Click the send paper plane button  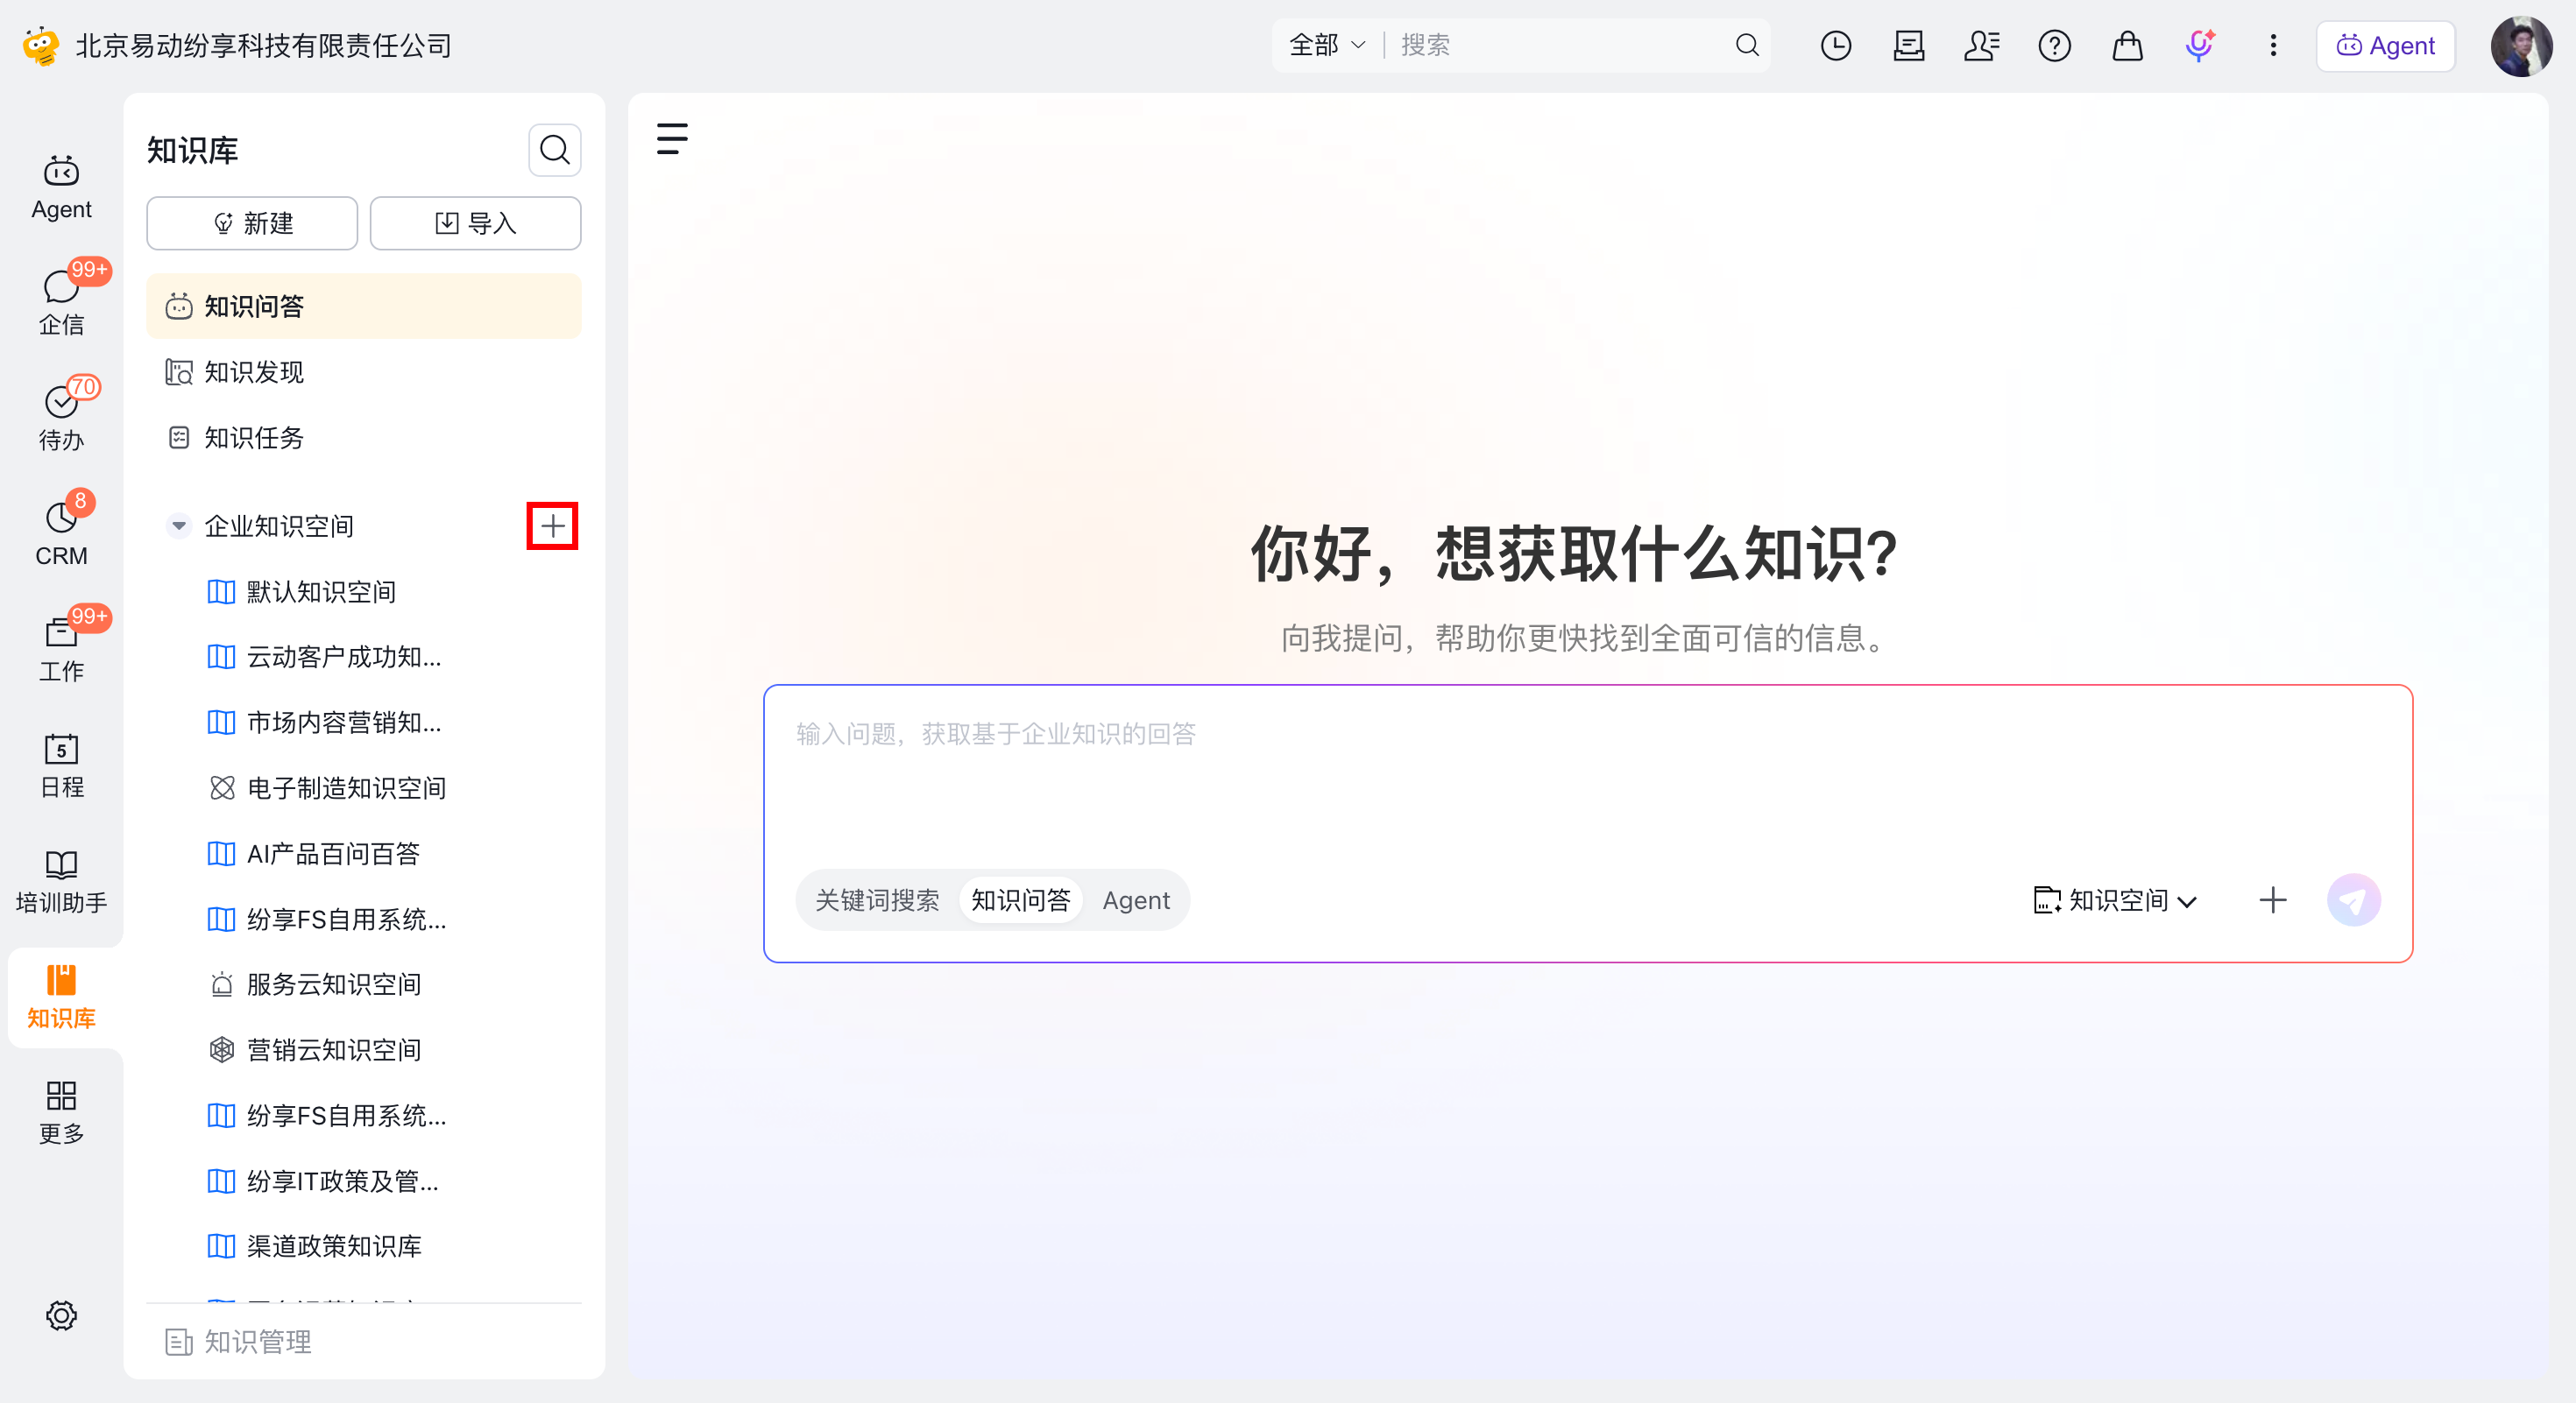pyautogui.click(x=2353, y=899)
